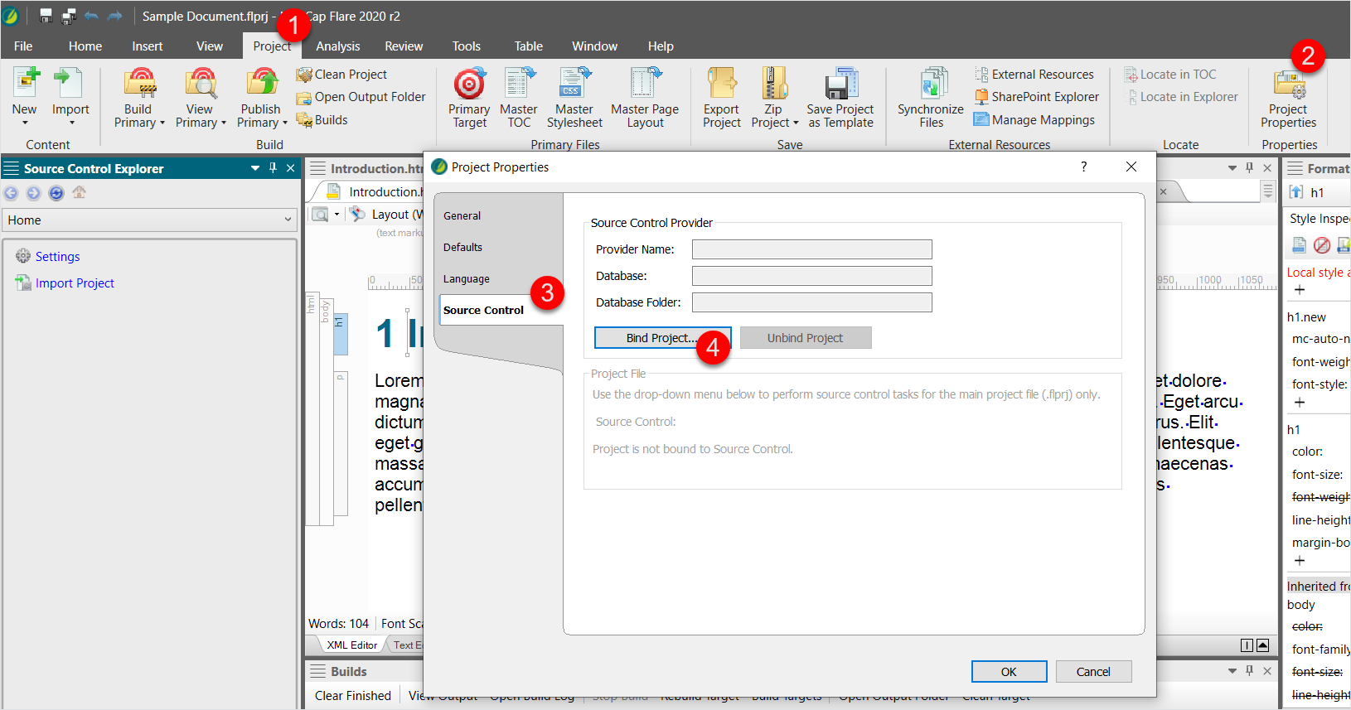
Task: Click the Bind Project button
Action: pyautogui.click(x=662, y=338)
